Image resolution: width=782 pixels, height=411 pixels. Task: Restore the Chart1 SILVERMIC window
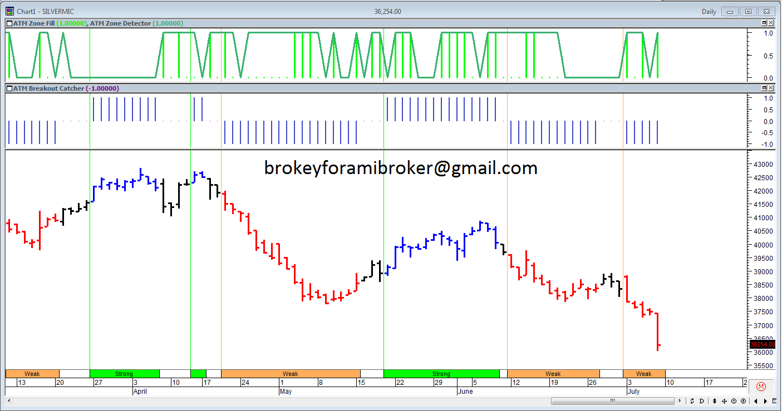coord(749,11)
